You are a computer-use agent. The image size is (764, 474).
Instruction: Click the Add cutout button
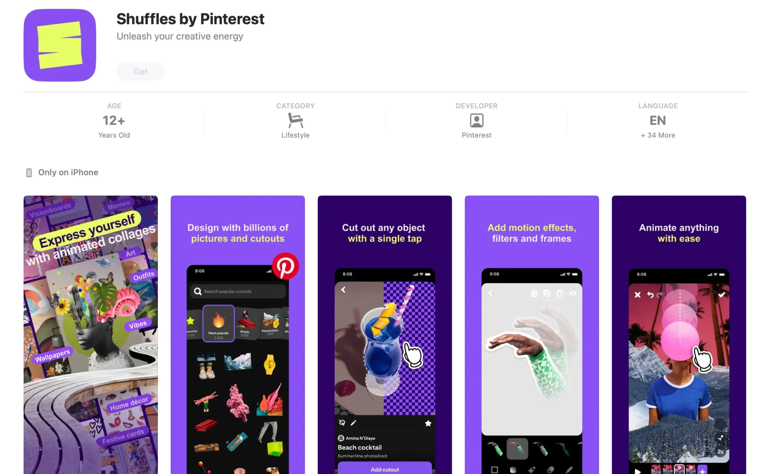[385, 469]
